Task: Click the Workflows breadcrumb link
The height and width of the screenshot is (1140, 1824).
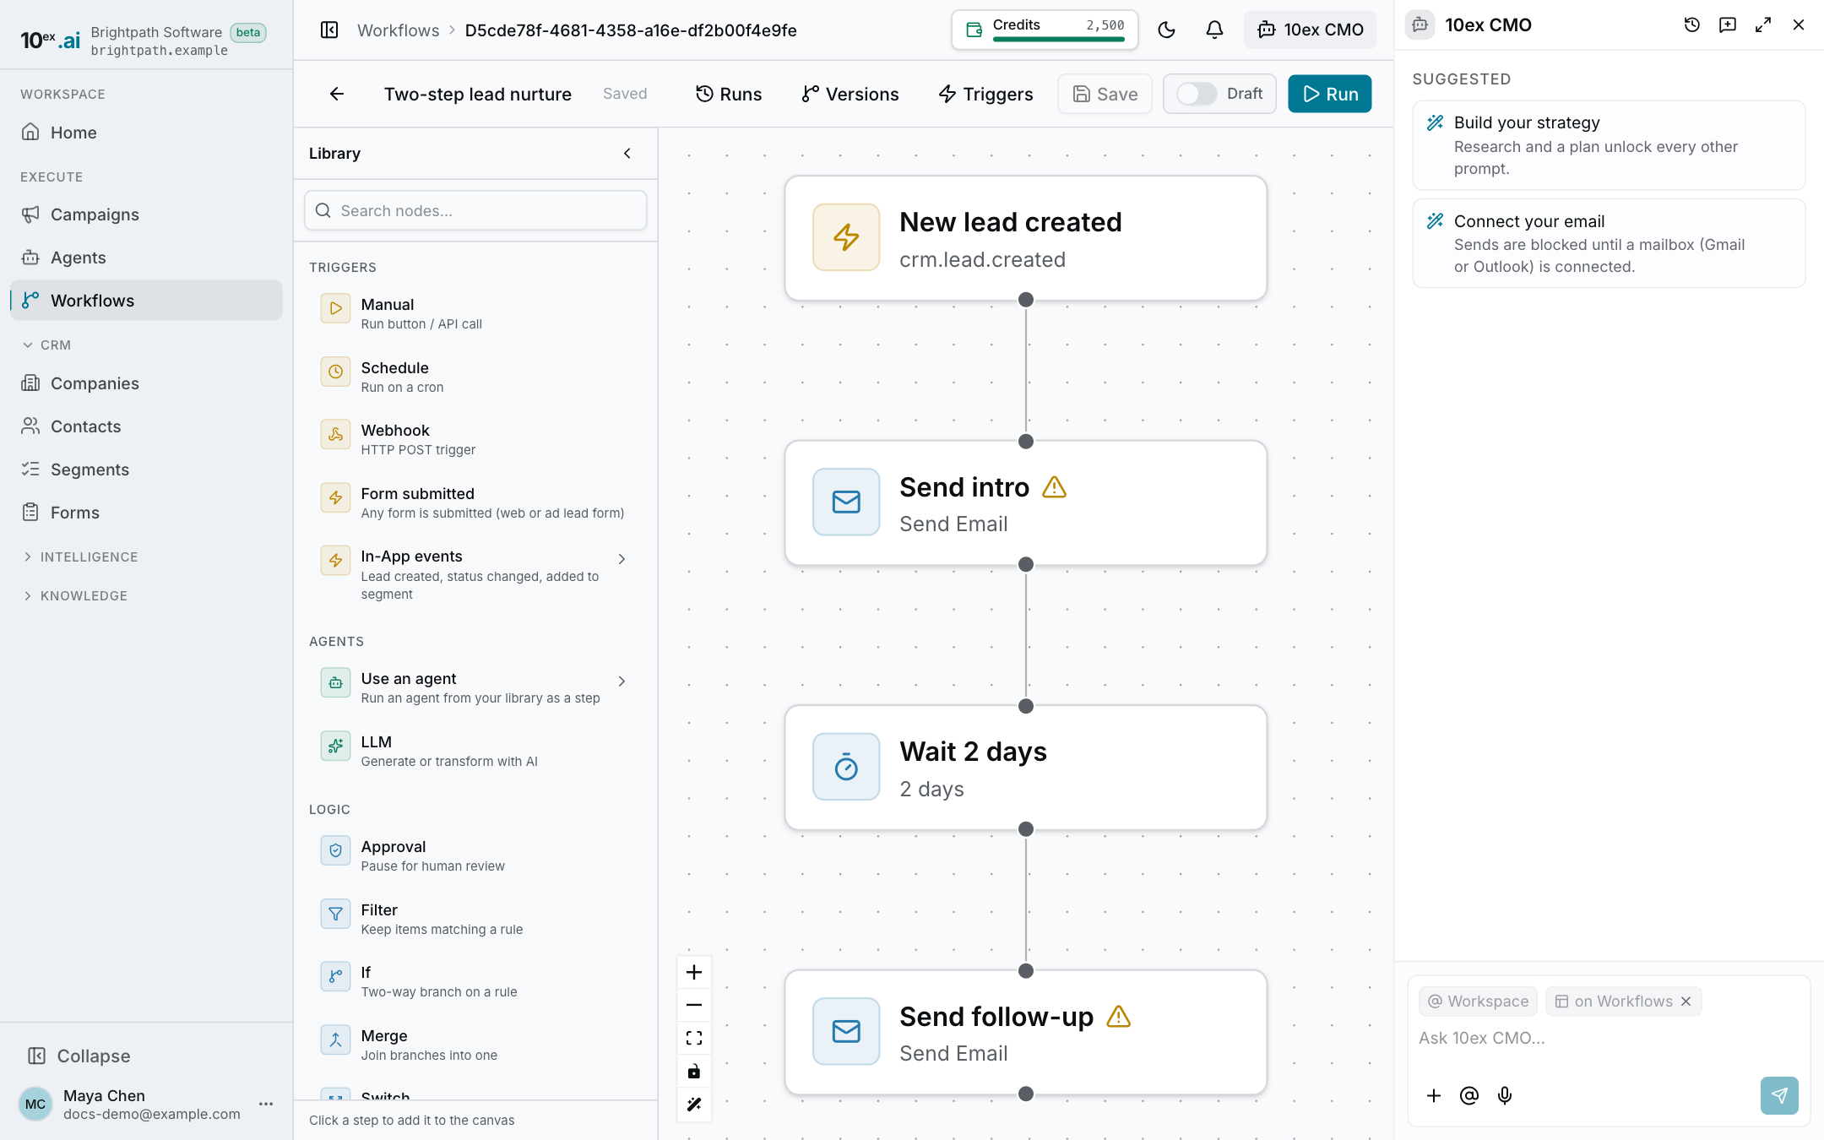Action: [399, 30]
